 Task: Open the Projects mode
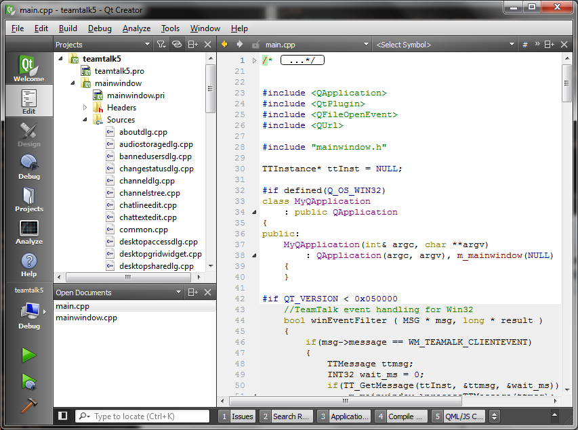tap(28, 199)
